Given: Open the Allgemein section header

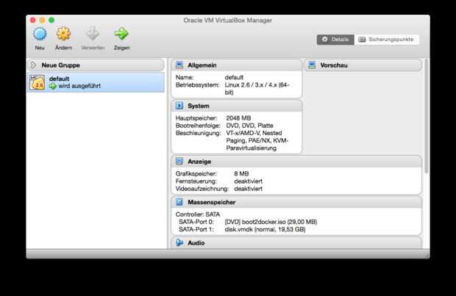Looking at the screenshot, I should click(x=237, y=65).
